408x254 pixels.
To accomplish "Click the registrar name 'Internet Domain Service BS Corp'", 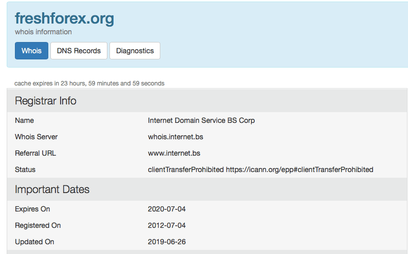I will tap(201, 120).
